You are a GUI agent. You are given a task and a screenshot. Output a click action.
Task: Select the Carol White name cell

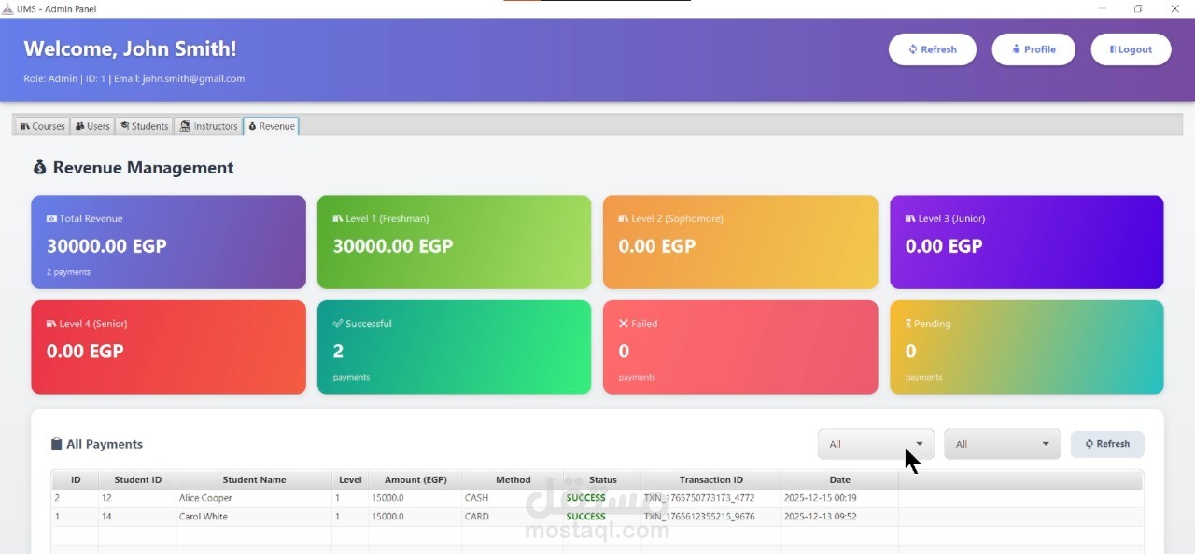(x=254, y=517)
